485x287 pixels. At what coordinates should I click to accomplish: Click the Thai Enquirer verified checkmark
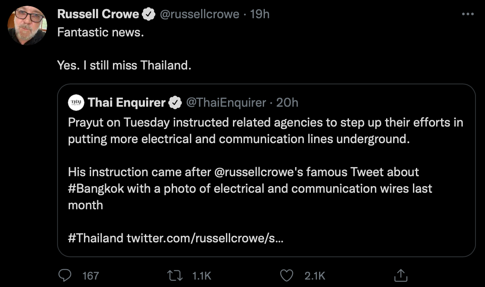point(176,103)
